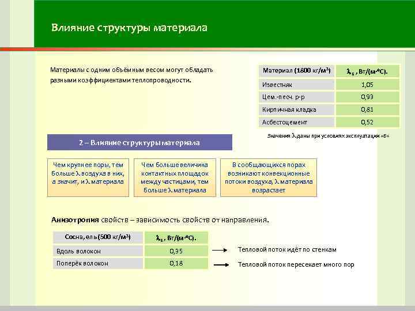415x311 pixels.
Task: Click the value 0,35
Action: tap(176, 251)
